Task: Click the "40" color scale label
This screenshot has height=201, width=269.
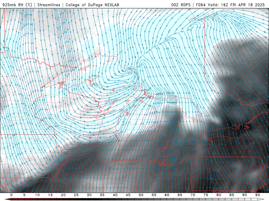Action: (x=115, y=195)
